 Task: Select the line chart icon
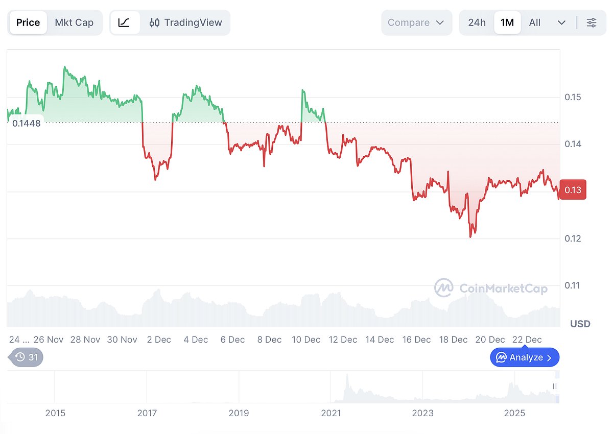click(125, 22)
